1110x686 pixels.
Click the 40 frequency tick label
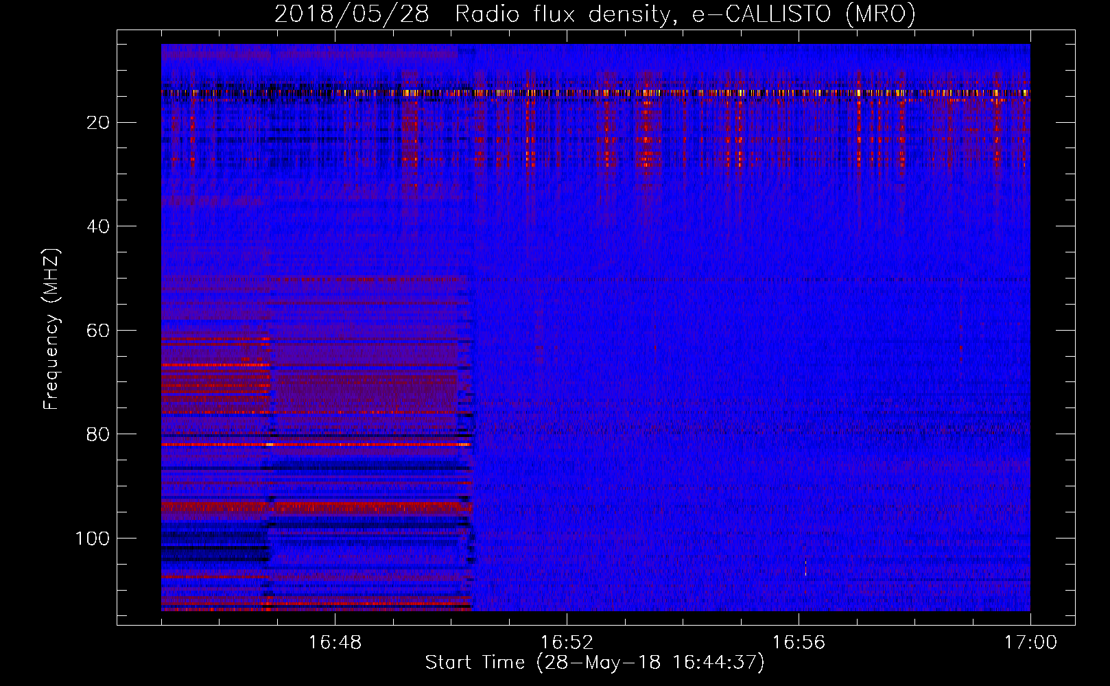click(99, 226)
